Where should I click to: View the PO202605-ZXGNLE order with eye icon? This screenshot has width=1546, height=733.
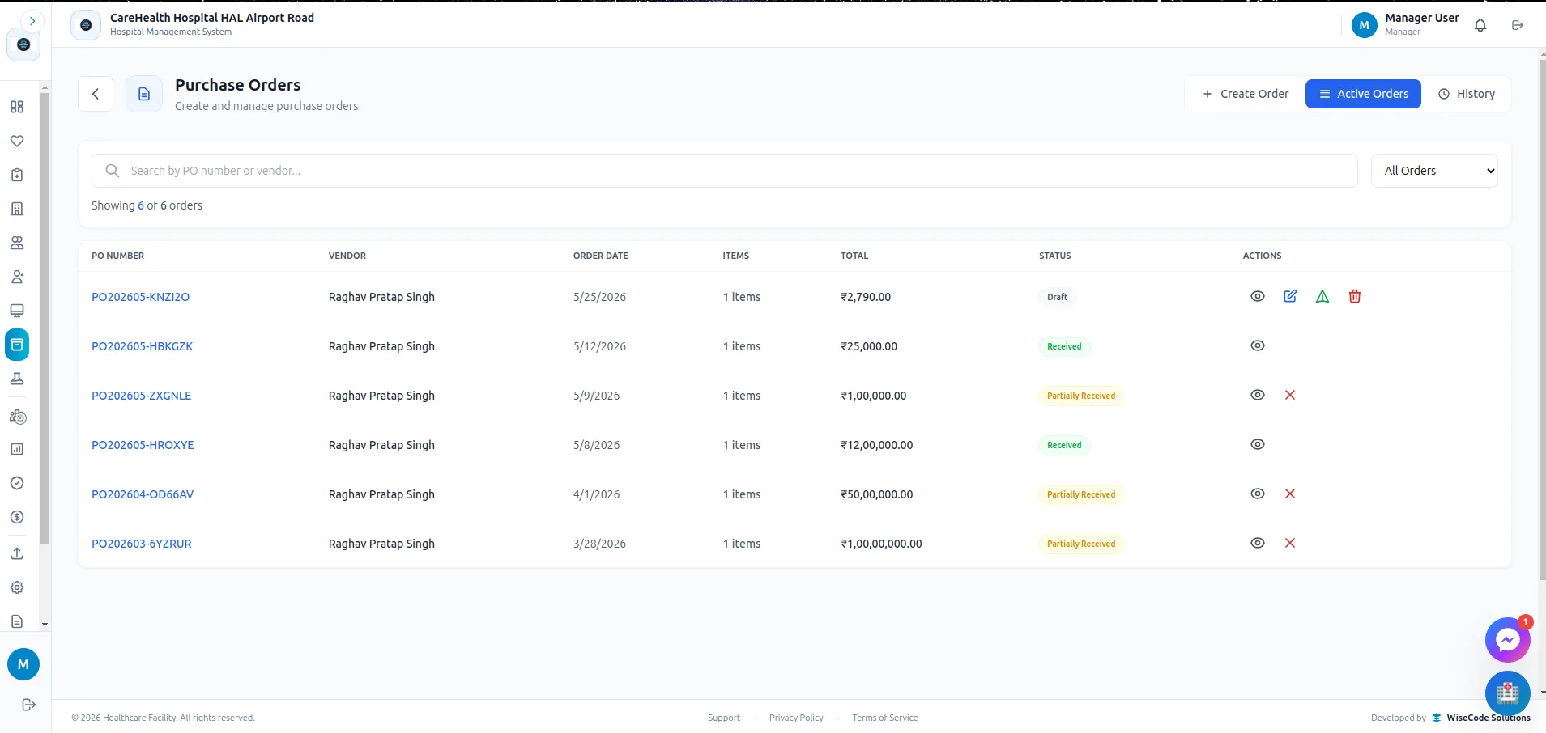pos(1258,395)
